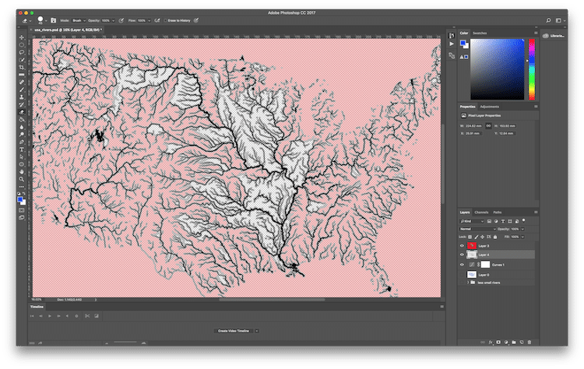Delete layer with trash icon
This screenshot has width=584, height=369.
[x=529, y=342]
